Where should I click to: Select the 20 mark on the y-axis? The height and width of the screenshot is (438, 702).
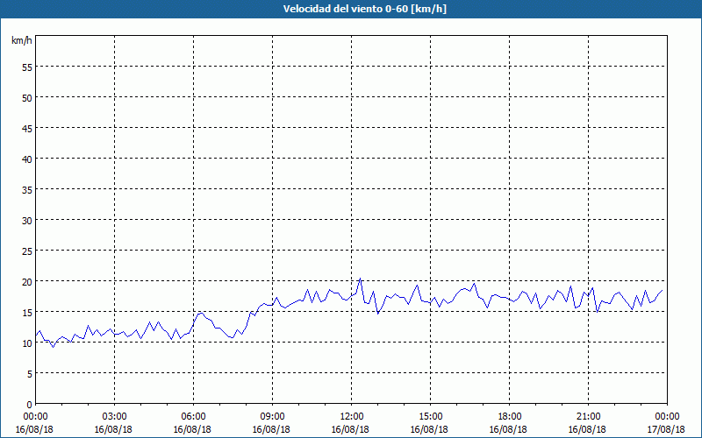pos(27,281)
